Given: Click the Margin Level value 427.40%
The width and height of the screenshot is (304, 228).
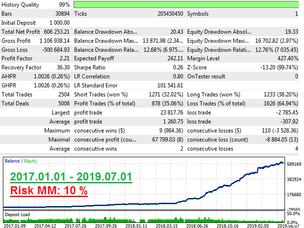Looking at the screenshot, I should pos(287,58).
